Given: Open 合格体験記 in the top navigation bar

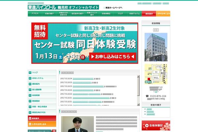Looking at the screenshot, I should (106, 14).
